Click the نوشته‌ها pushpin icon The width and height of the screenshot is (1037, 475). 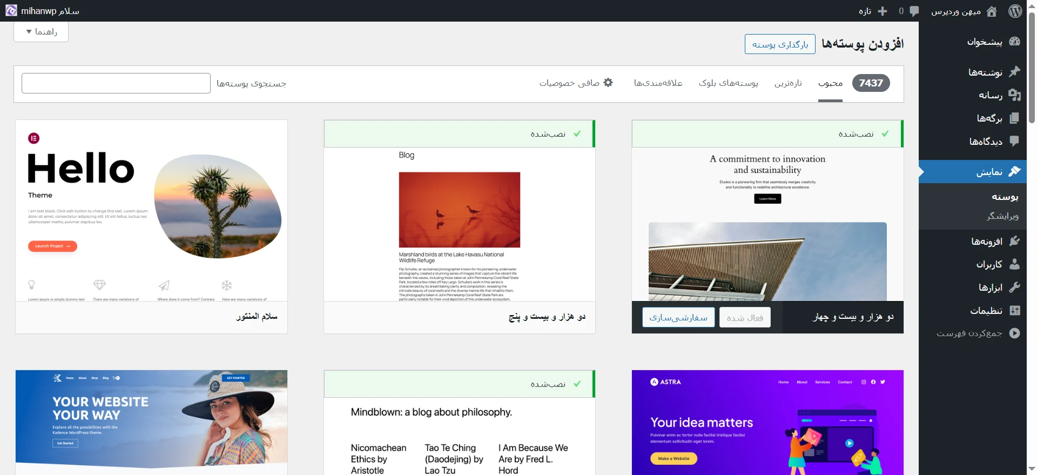point(1014,72)
